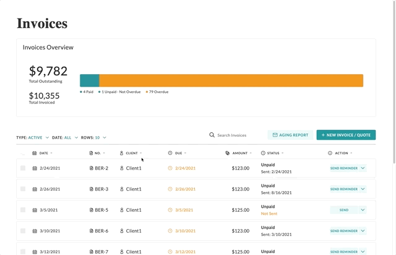Open the Rows: 10 dropdown
The image size is (396, 255).
(x=93, y=138)
